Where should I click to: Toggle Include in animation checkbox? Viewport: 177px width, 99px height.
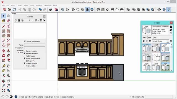25,42
